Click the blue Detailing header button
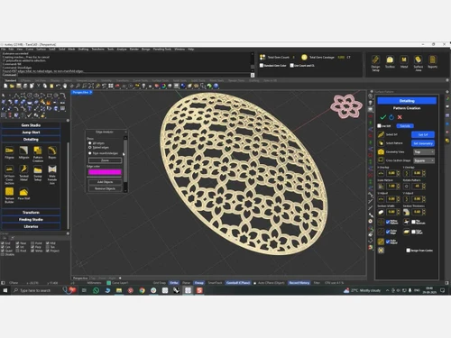 point(407,101)
